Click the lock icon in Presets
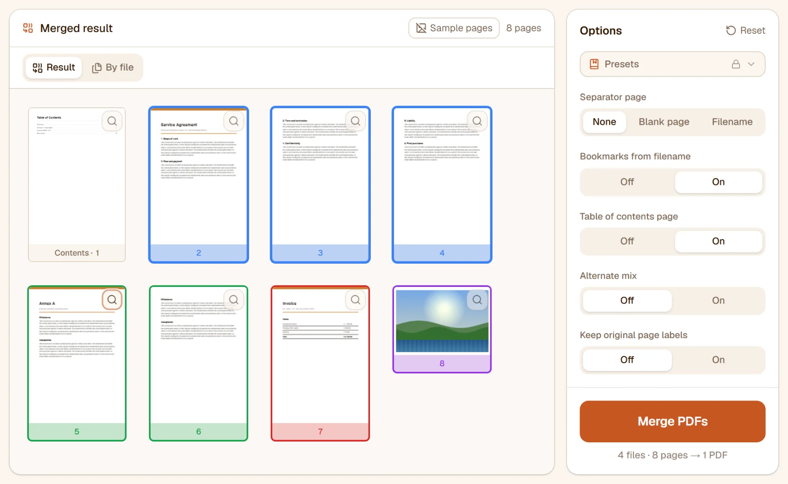The width and height of the screenshot is (788, 484). pos(736,64)
